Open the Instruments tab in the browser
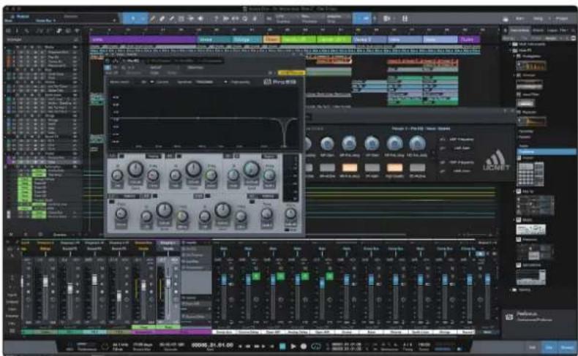This screenshot has width=578, height=356. click(x=519, y=30)
